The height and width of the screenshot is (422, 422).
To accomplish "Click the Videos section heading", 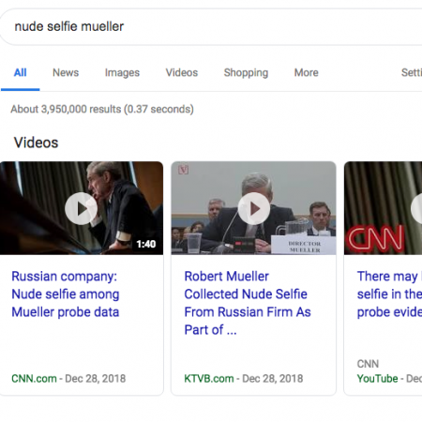I will pyautogui.click(x=36, y=143).
